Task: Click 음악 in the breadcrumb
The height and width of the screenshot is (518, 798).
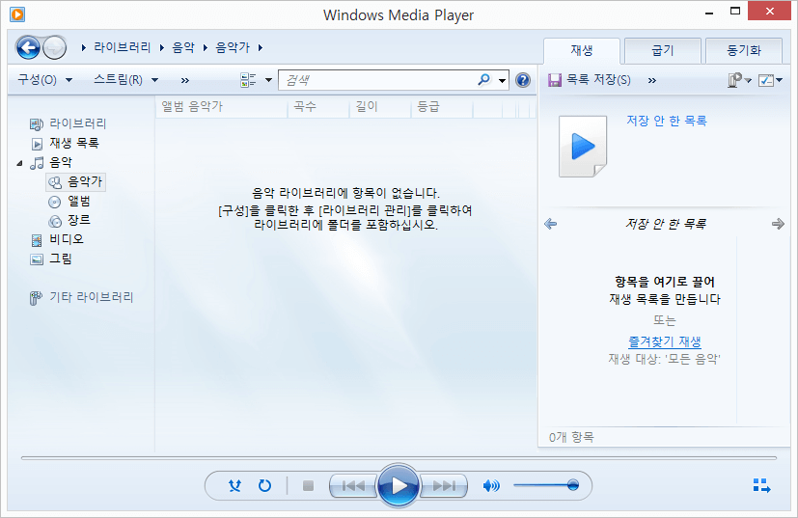Action: coord(183,47)
